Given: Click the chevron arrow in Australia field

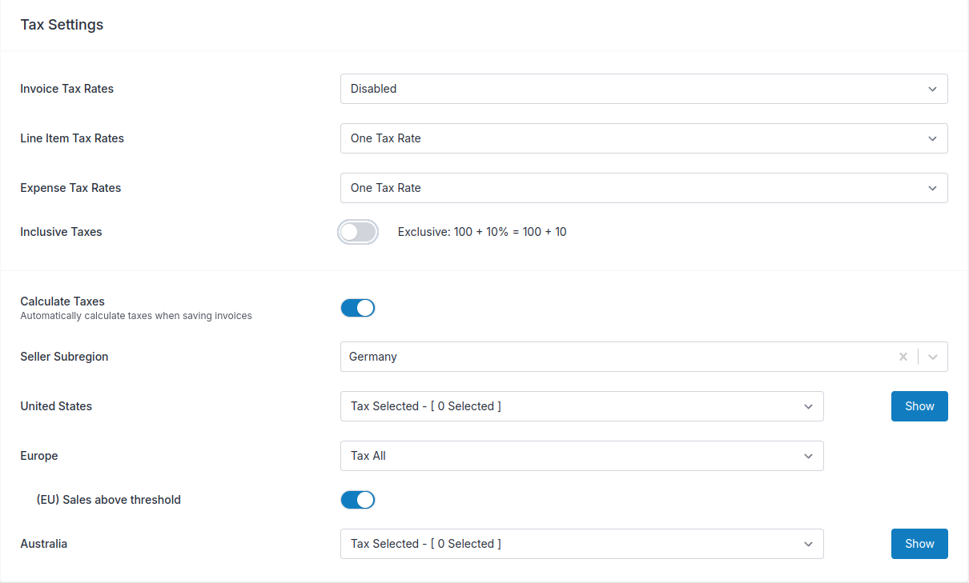Looking at the screenshot, I should click(808, 544).
